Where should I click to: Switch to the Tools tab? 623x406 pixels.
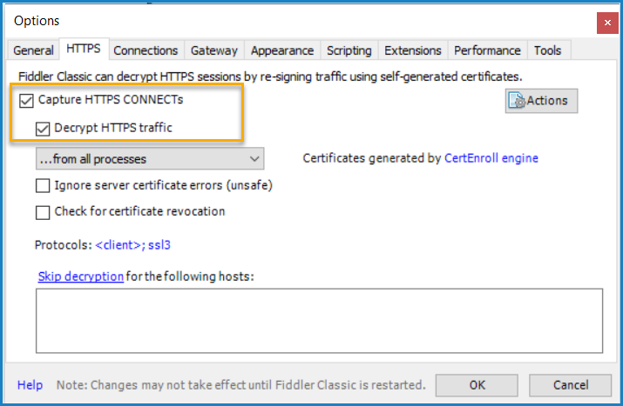[547, 50]
